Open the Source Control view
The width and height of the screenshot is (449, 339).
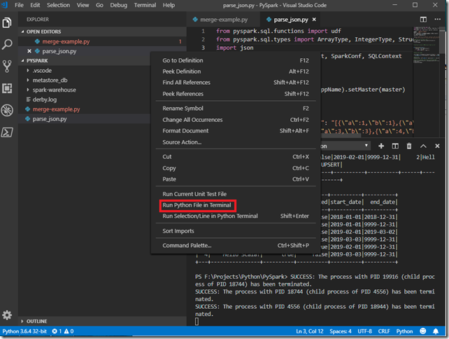click(x=8, y=67)
